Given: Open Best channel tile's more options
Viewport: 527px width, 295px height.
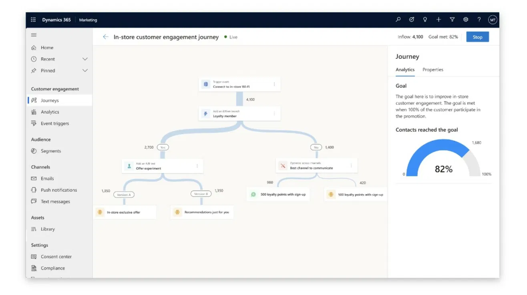Looking at the screenshot, I should click(351, 165).
